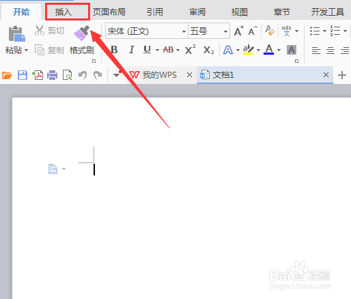Apply yellow highlight color
This screenshot has height=299, width=351.
248,50
